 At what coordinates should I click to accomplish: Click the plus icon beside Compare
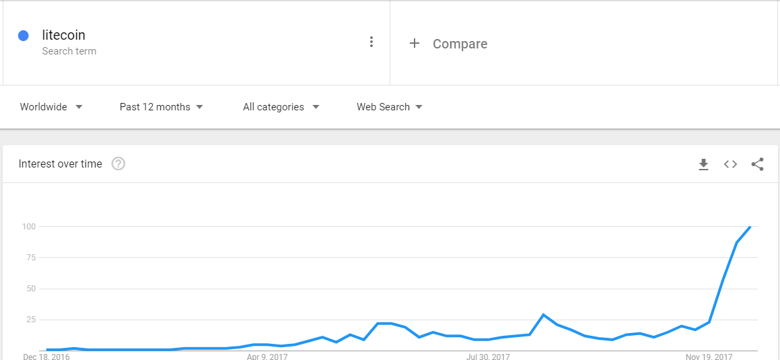click(x=415, y=43)
